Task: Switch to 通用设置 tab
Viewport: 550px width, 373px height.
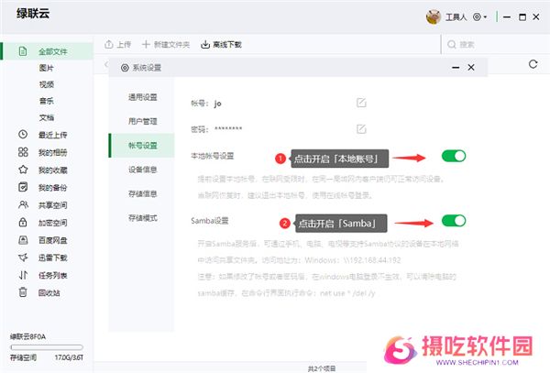Action: [x=142, y=97]
